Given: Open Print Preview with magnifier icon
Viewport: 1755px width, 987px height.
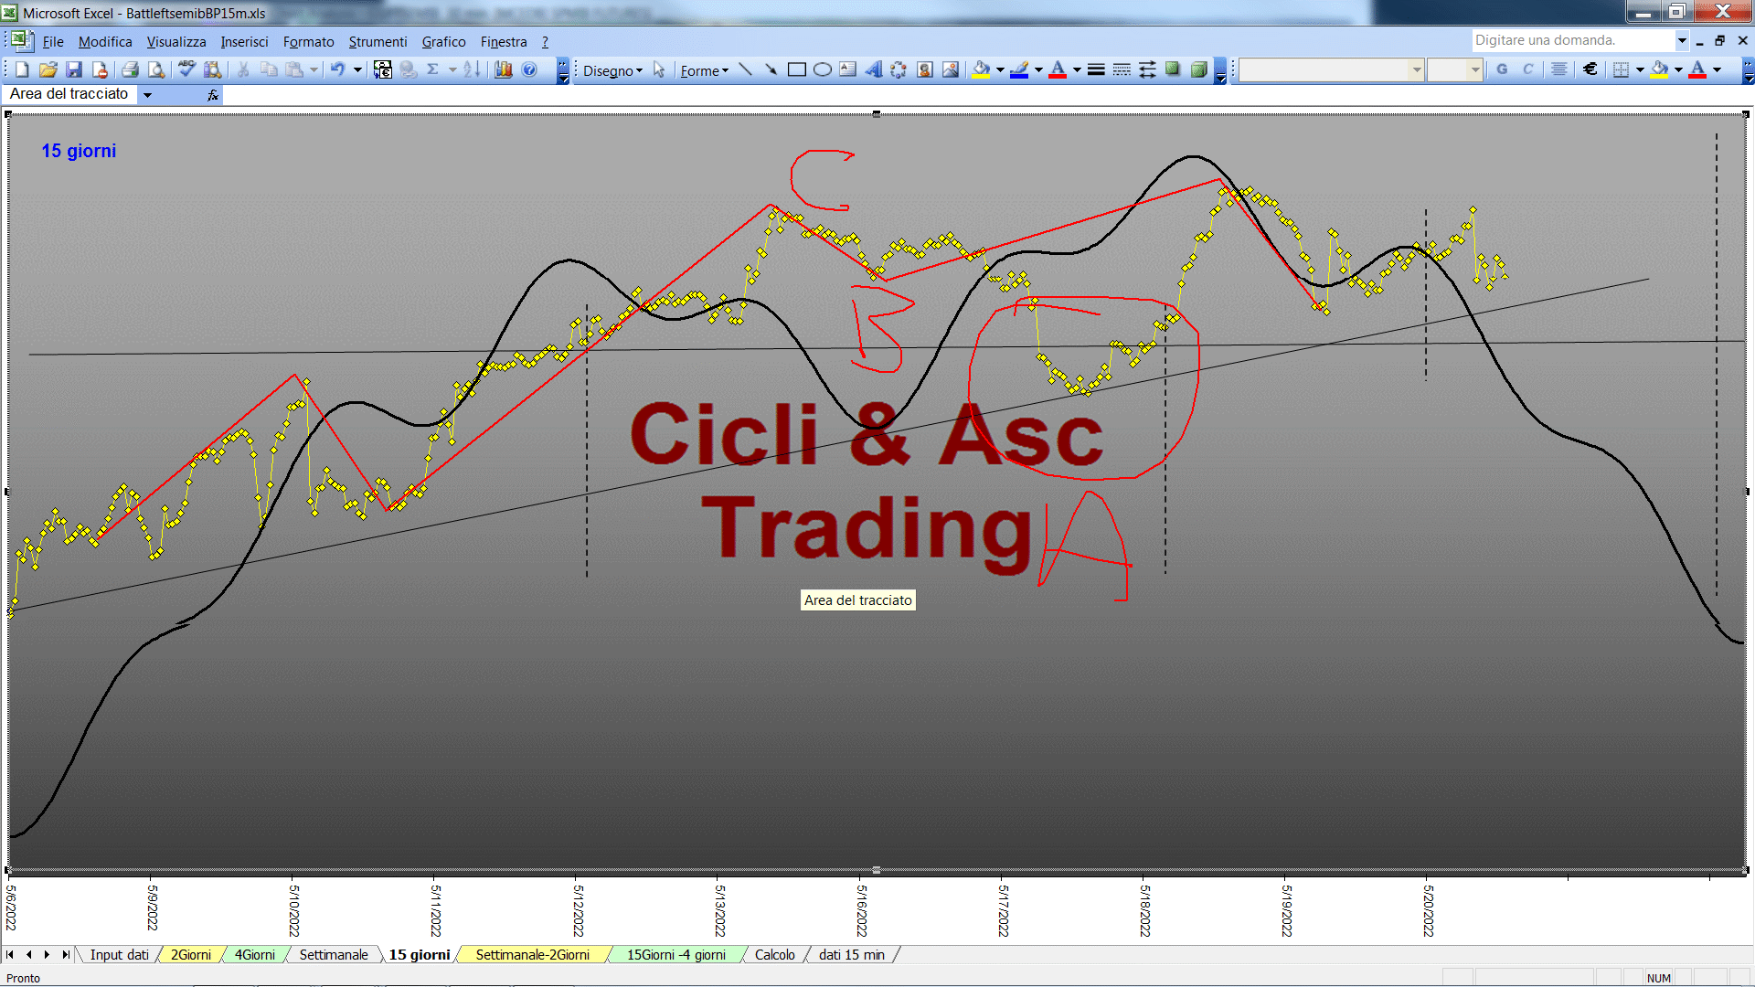Looking at the screenshot, I should click(x=156, y=69).
